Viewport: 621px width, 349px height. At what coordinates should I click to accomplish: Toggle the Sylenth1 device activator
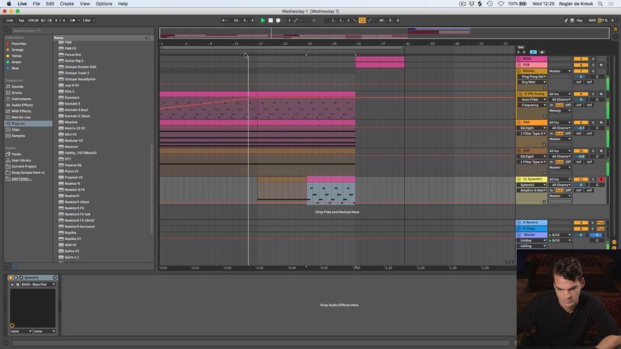tap(11, 278)
